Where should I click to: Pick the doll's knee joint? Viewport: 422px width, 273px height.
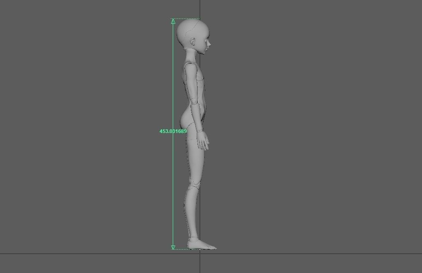pyautogui.click(x=194, y=184)
